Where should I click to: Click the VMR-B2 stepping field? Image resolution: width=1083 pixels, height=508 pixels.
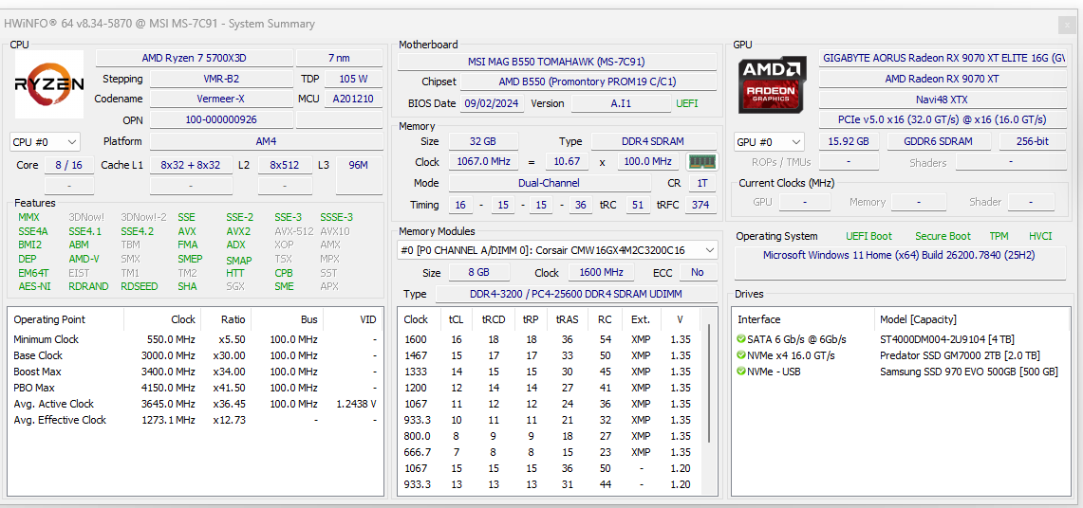(221, 79)
